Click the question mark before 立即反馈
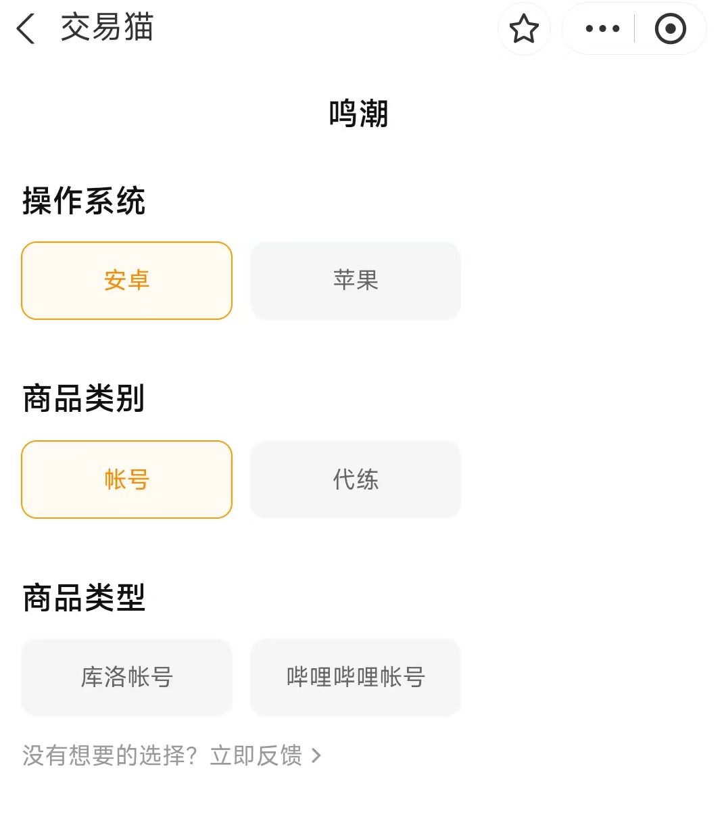The image size is (722, 819). pyautogui.click(x=192, y=755)
